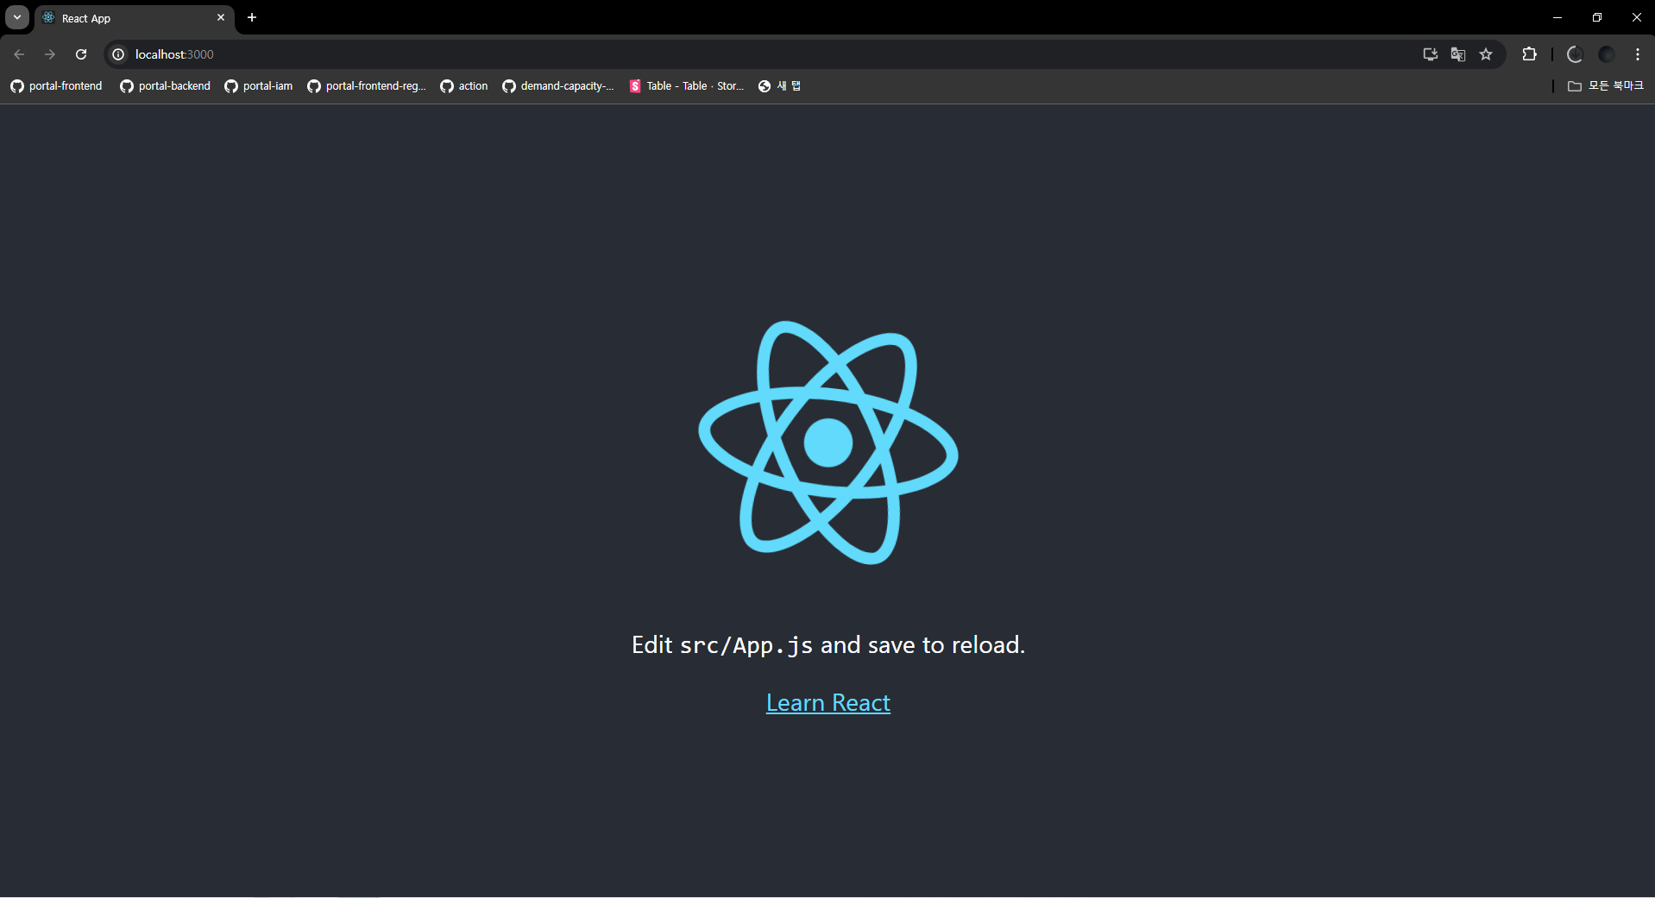Click the profile avatar icon
1655x898 pixels.
coord(1606,54)
